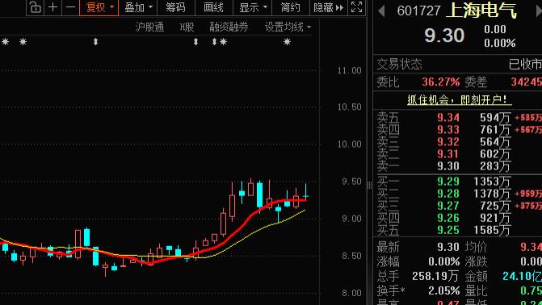The image size is (542, 305).
Task: Open the 叠加 dropdown
Action: coord(138,7)
